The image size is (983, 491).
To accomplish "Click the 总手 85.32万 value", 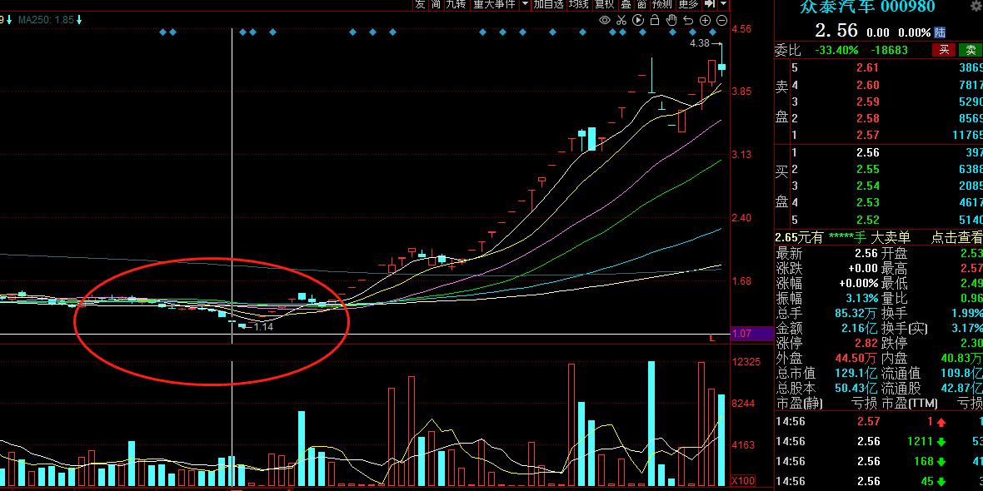I will coord(857,313).
